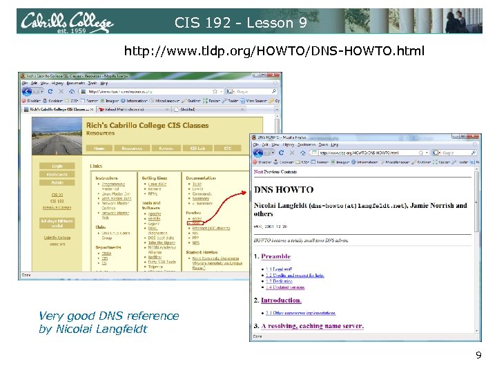The width and height of the screenshot is (497, 373).
Task: Open back-history dropdown arrow in Resources window
Action: [x=42, y=92]
